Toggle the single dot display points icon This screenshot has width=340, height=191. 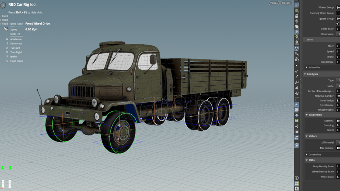297,65
